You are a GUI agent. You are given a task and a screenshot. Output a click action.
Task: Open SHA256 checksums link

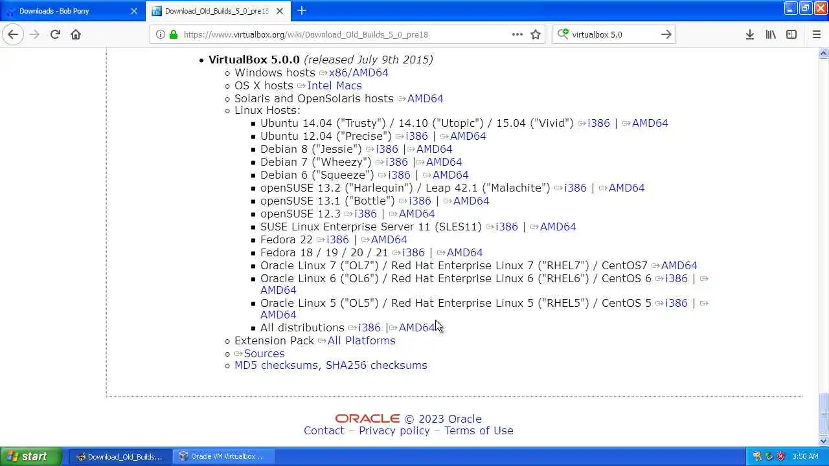tap(376, 365)
